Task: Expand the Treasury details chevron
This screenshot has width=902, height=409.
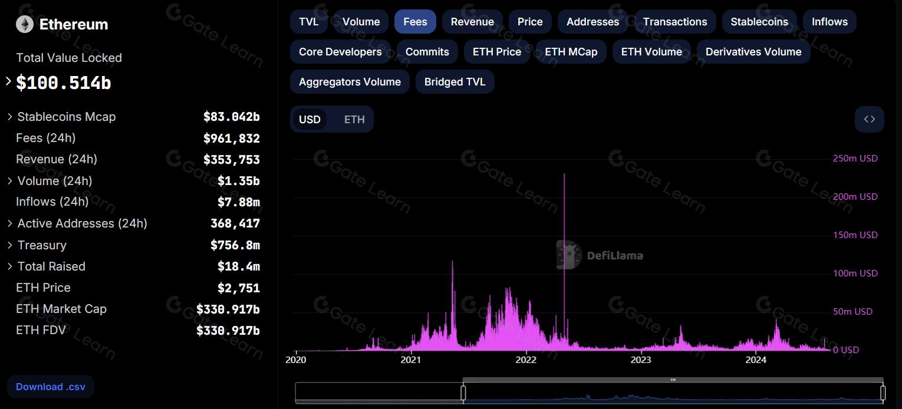Action: tap(10, 245)
